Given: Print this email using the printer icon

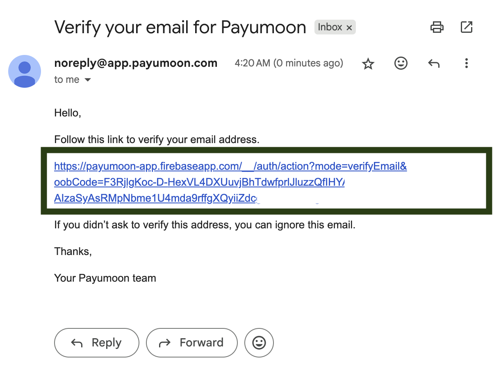Looking at the screenshot, I should pos(437,27).
